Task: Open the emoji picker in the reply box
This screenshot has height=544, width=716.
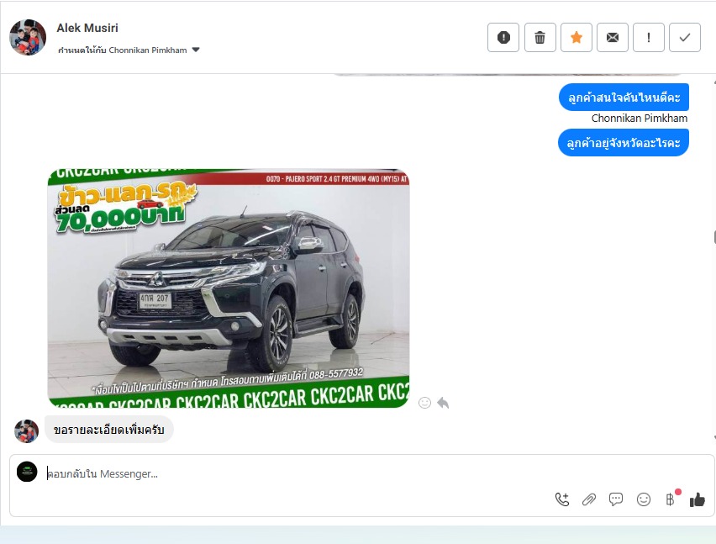Action: pos(644,499)
